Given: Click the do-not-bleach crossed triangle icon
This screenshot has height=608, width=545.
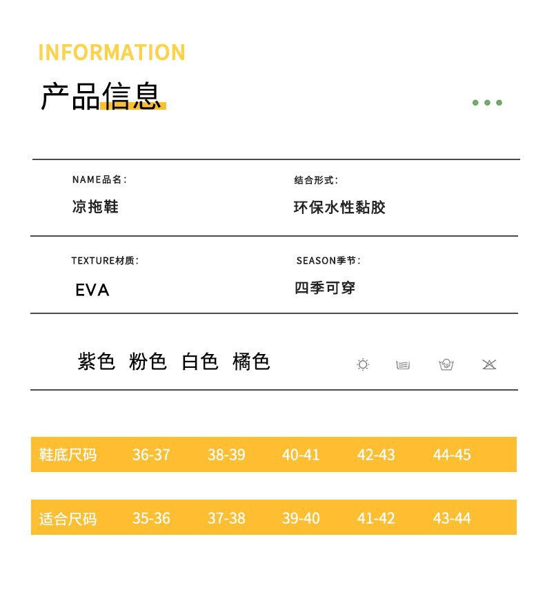Looking at the screenshot, I should click(489, 364).
